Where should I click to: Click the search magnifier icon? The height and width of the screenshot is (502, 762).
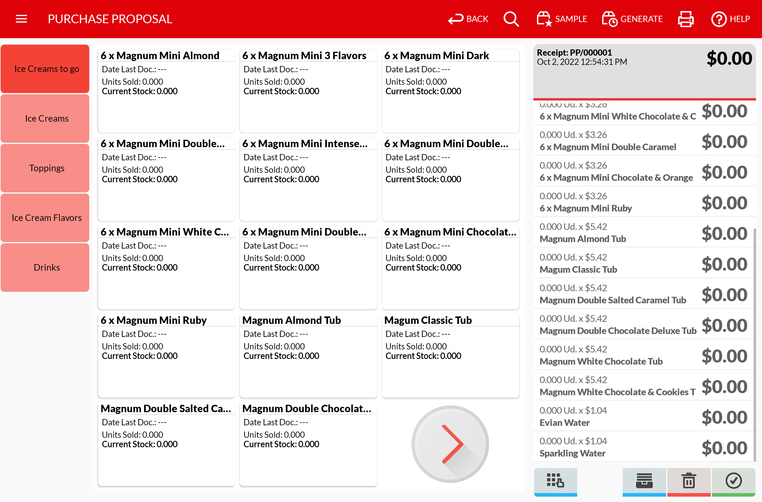point(511,19)
